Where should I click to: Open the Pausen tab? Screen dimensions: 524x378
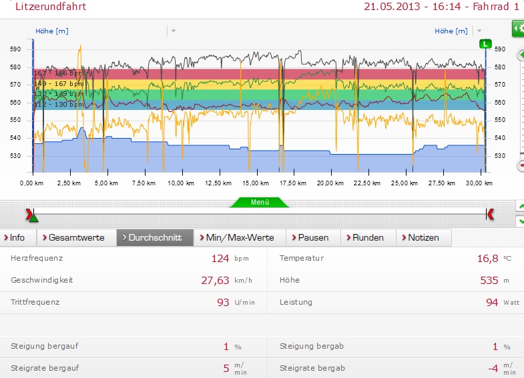coord(313,237)
